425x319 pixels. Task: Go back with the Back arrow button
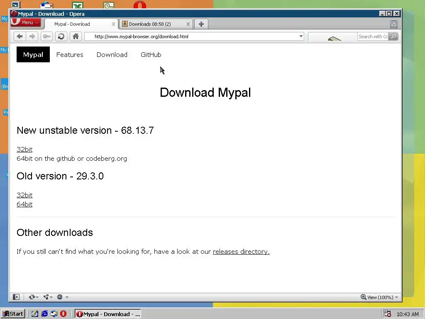20,37
